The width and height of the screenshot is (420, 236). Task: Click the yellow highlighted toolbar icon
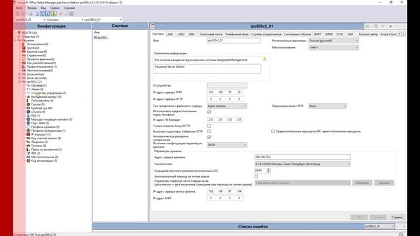(54, 14)
